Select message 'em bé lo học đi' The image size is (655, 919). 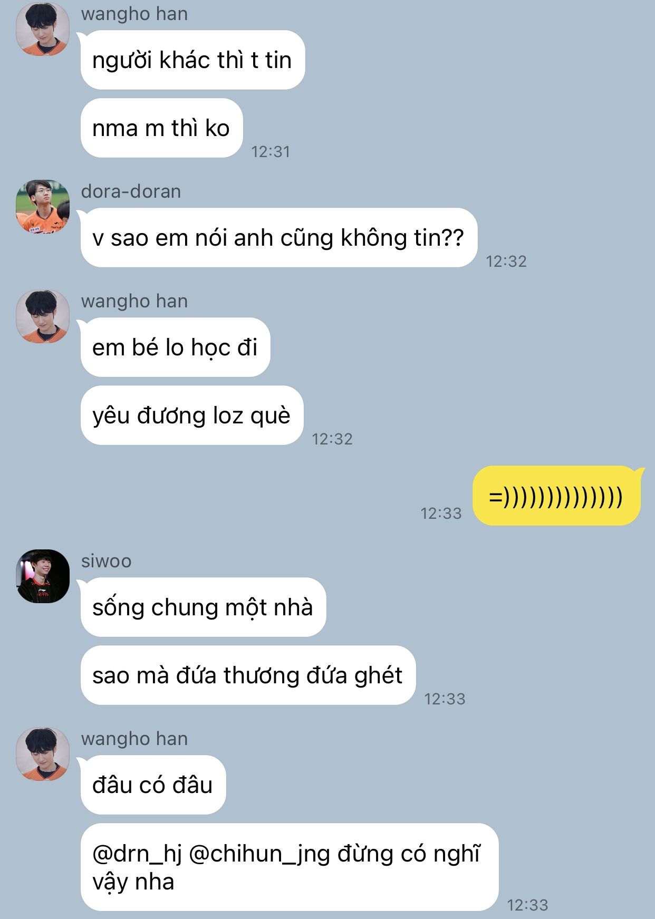tap(175, 347)
